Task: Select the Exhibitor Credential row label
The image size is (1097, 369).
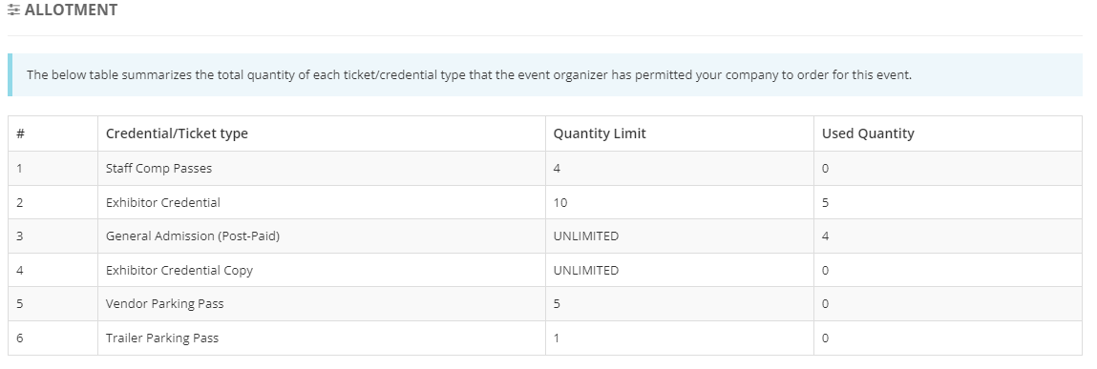Action: pyautogui.click(x=163, y=203)
